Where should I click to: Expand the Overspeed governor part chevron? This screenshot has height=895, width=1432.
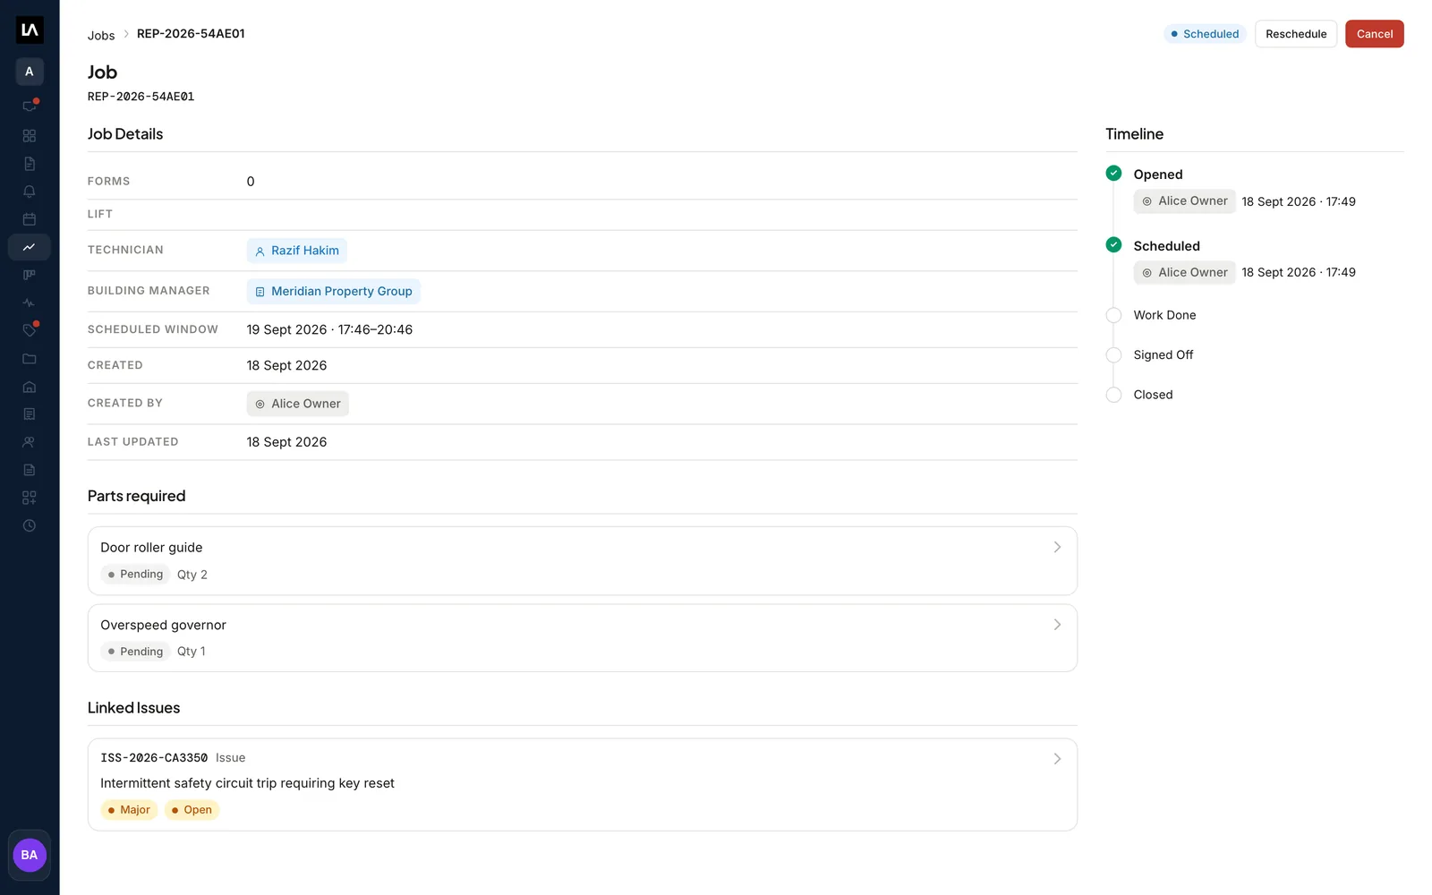pos(1057,625)
